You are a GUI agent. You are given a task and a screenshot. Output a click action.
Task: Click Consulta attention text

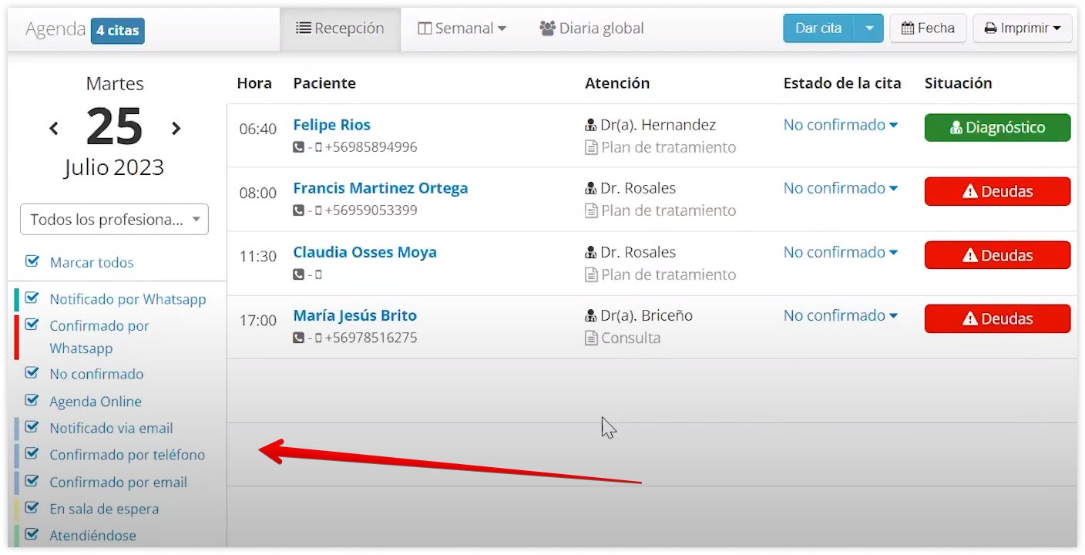tap(630, 338)
